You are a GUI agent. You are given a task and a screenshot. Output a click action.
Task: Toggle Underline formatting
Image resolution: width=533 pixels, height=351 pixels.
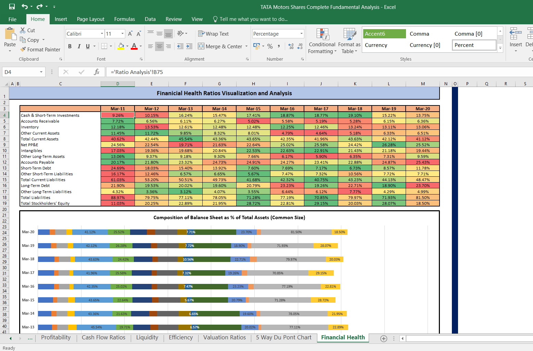point(88,46)
